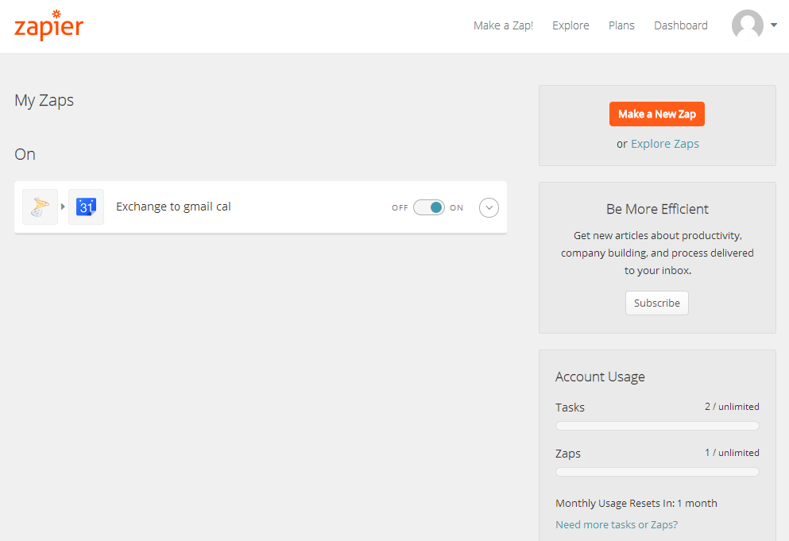This screenshot has width=789, height=541.
Task: Click Monthly Usage Resets In: 1 month text
Action: click(636, 503)
